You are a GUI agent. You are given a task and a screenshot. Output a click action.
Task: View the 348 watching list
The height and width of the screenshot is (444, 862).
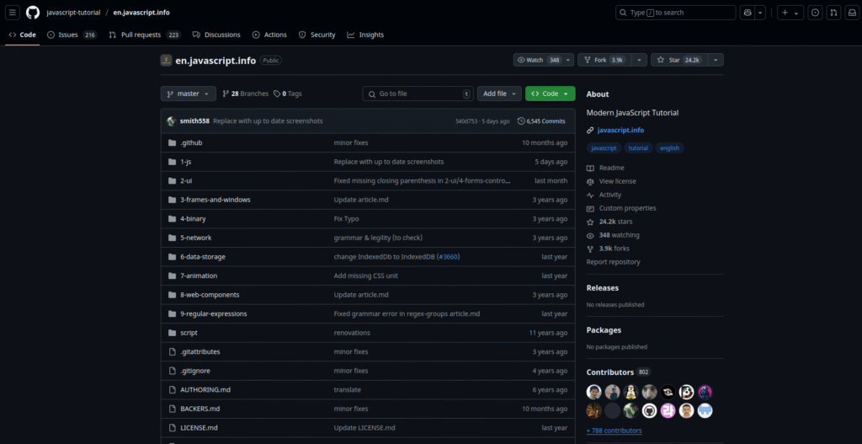click(x=613, y=235)
